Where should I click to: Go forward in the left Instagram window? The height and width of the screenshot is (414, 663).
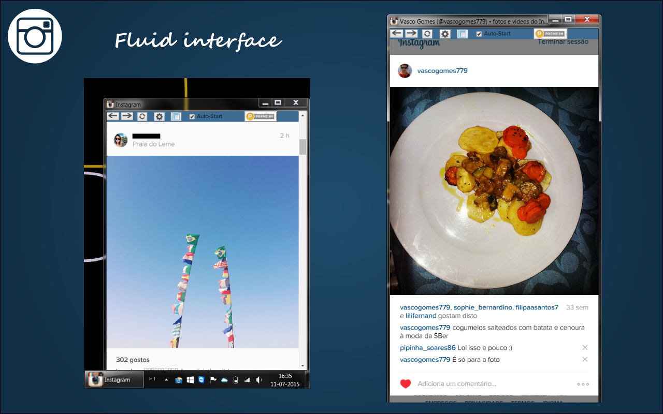pos(127,116)
